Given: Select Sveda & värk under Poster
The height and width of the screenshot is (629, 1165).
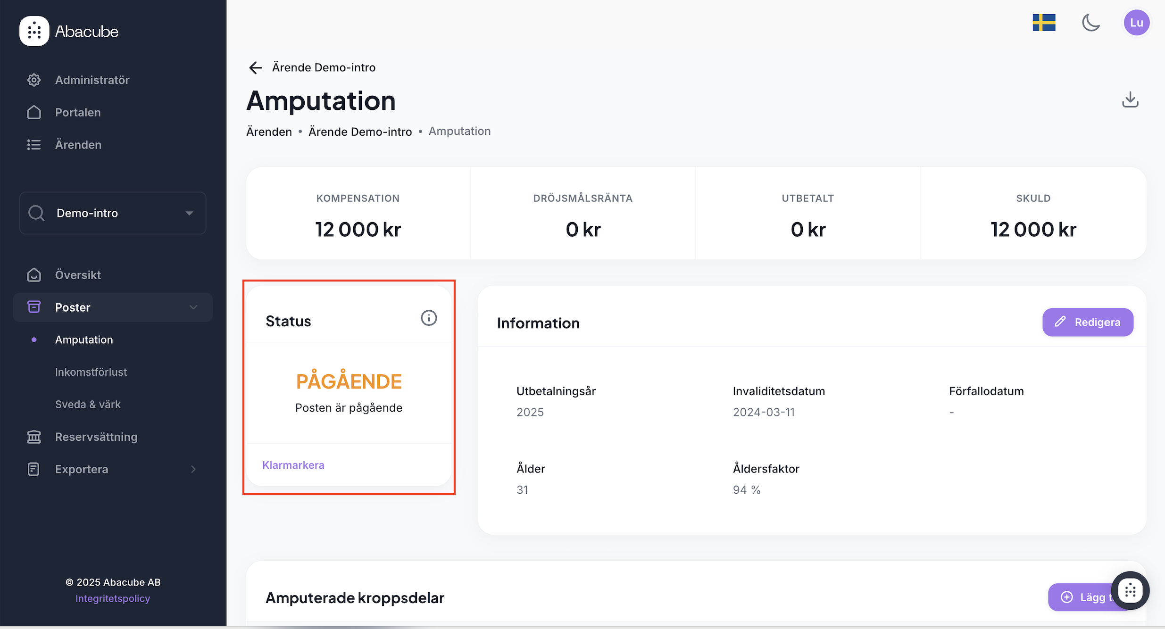Looking at the screenshot, I should 88,405.
